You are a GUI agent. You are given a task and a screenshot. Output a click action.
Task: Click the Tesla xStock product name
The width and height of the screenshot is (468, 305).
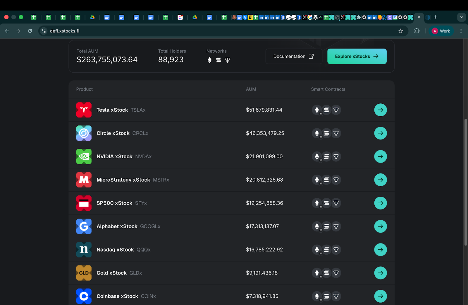coord(112,110)
